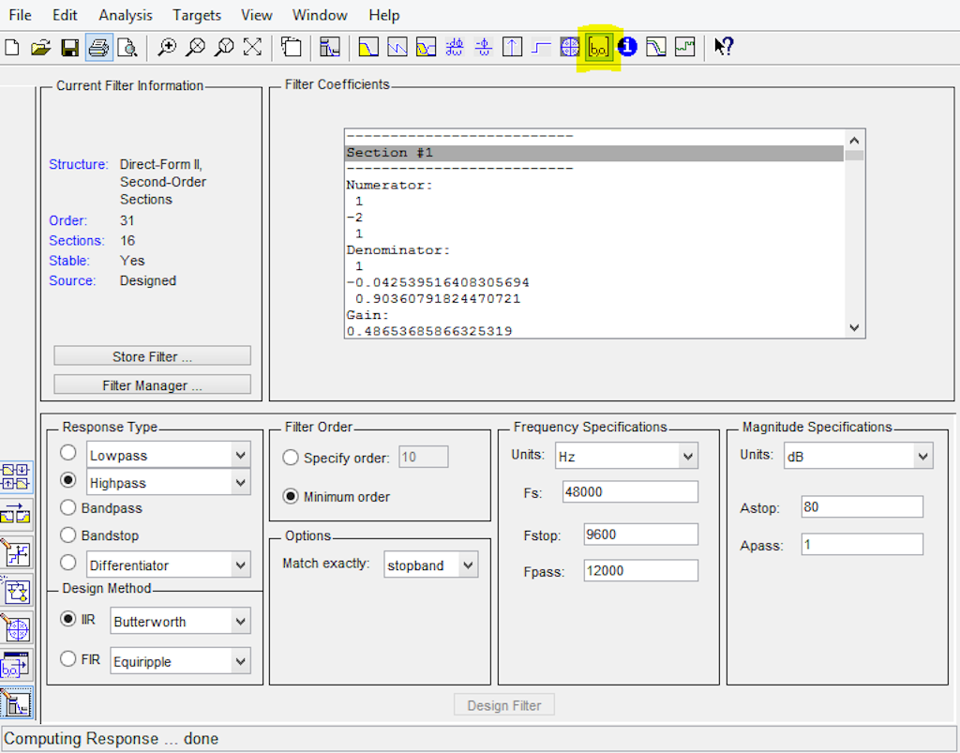Open Print Preview from the toolbar

pos(127,47)
